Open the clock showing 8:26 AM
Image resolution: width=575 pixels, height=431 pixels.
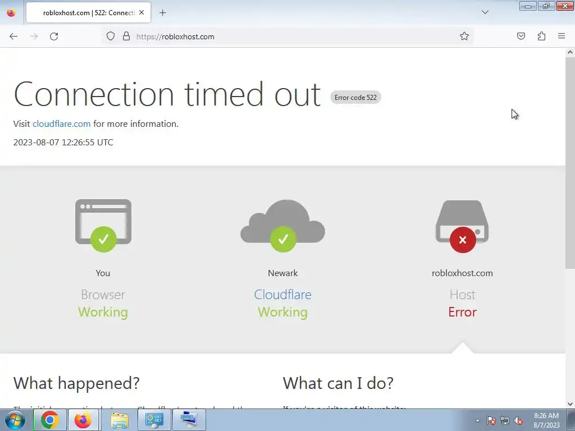pos(546,420)
